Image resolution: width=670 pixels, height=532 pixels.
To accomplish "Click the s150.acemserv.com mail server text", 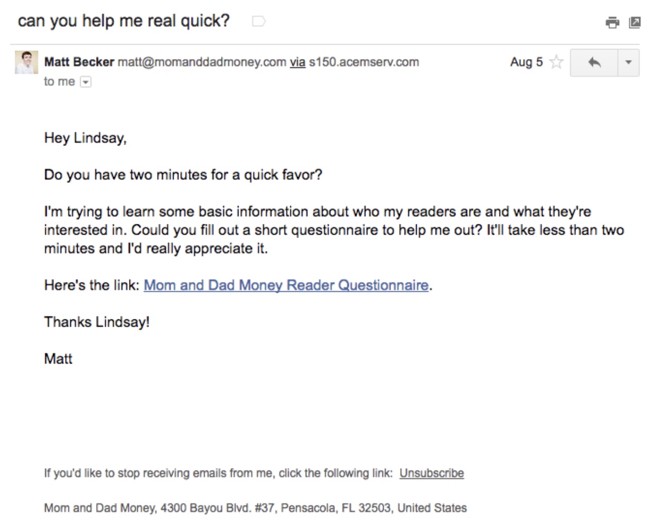I will click(364, 62).
